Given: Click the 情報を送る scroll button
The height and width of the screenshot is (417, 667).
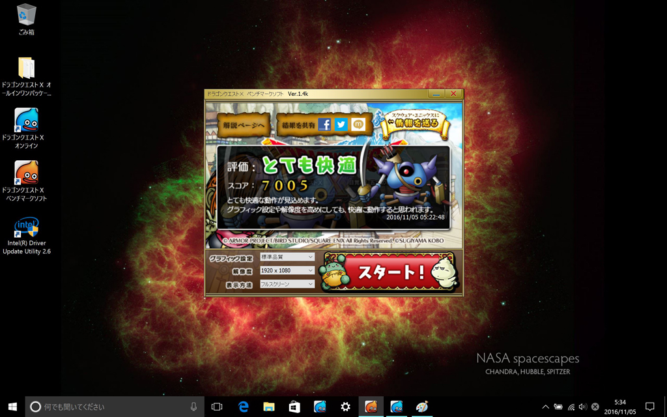Looking at the screenshot, I should [x=415, y=123].
